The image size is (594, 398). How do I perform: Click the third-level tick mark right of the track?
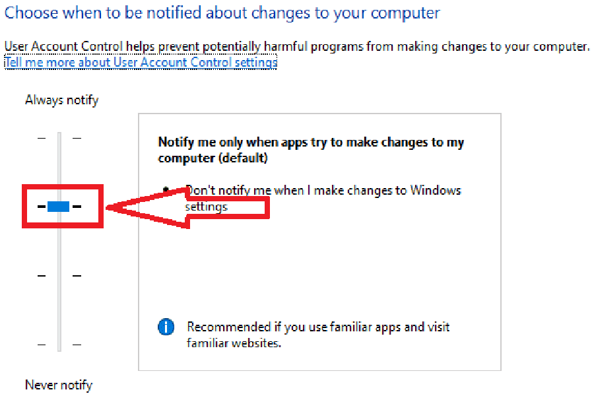tap(77, 276)
